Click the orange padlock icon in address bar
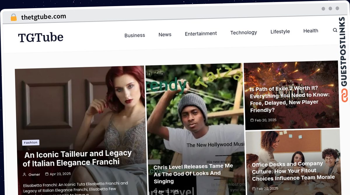The image size is (350, 195). tap(13, 17)
